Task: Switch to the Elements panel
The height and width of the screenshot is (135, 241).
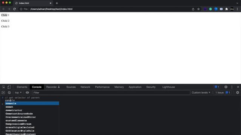Action: coord(22,87)
